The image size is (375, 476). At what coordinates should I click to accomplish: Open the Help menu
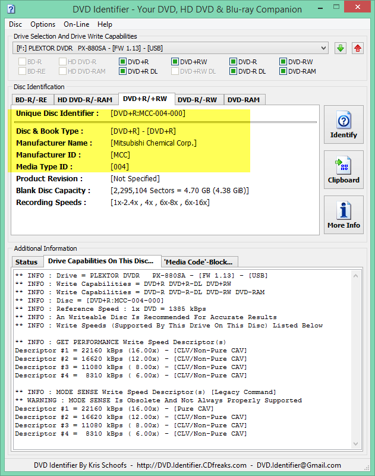105,24
